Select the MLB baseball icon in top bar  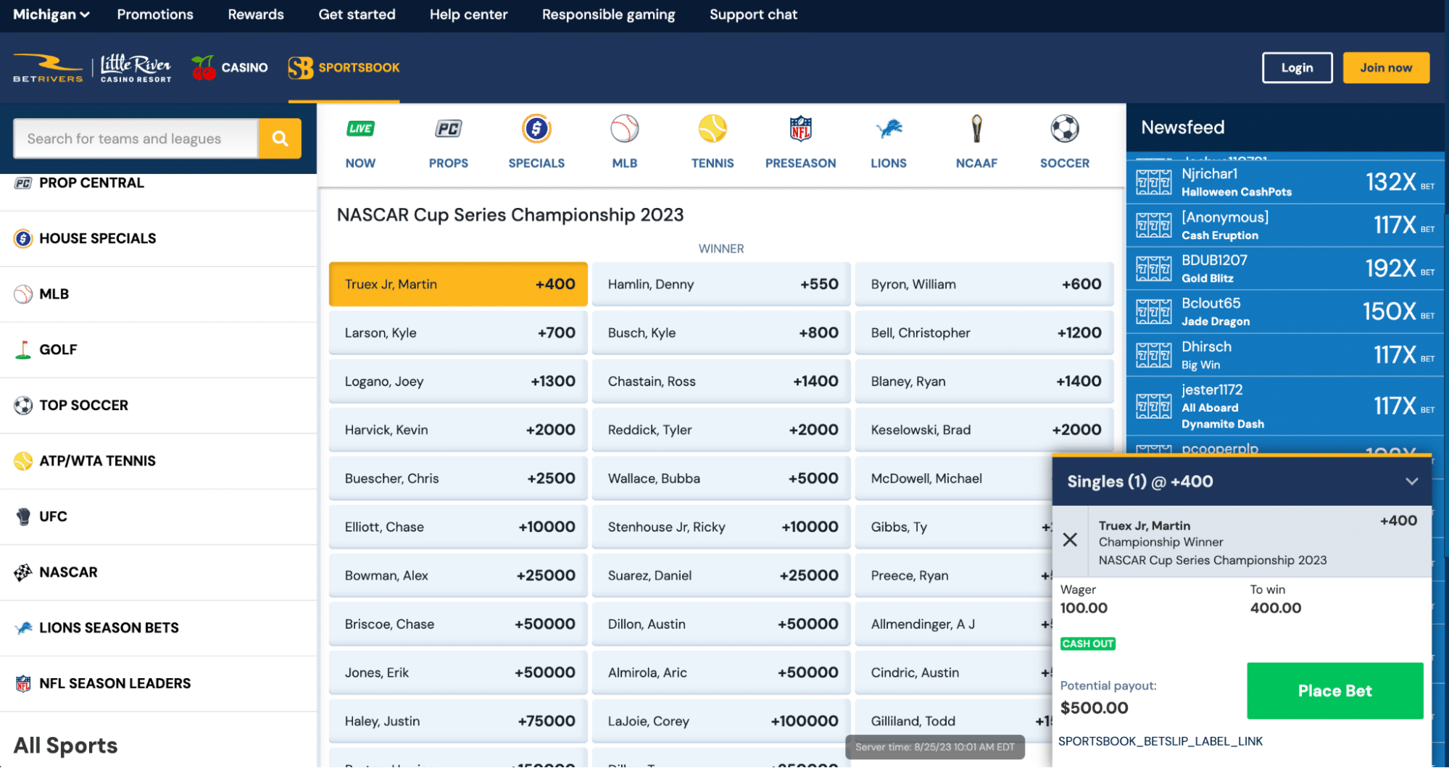[624, 129]
